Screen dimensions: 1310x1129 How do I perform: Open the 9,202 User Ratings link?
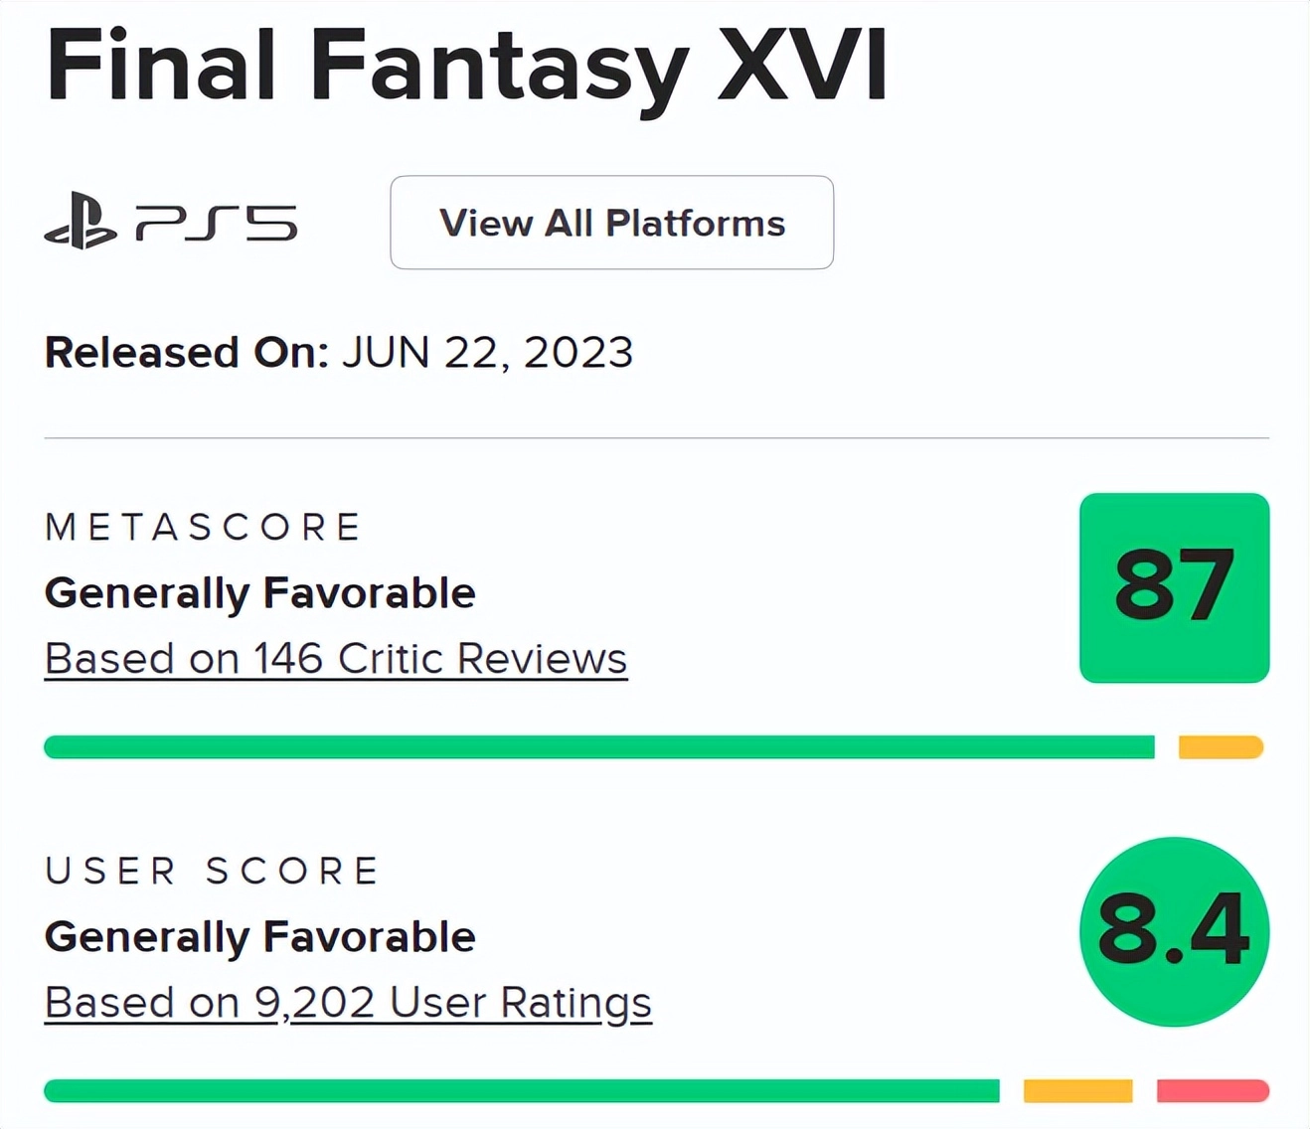(348, 1003)
